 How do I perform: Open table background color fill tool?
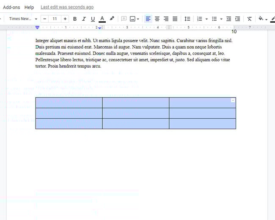click(261, 19)
